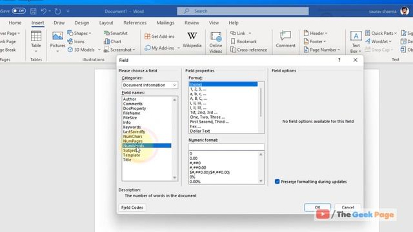The width and height of the screenshot is (413, 232).
Task: Open Customize Quick Access Toolbar dropdown
Action: 68,12
